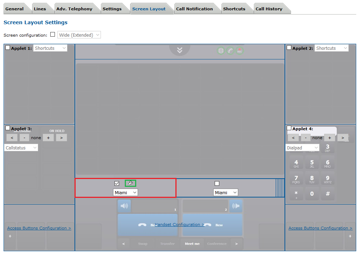Viewport: 358px width, 253px height.
Task: Tick the Applet 4 checkbox
Action: [x=289, y=128]
